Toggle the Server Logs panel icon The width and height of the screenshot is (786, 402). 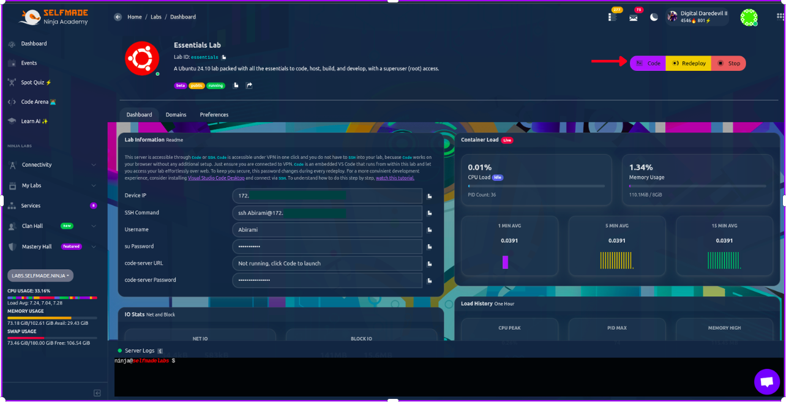tap(160, 351)
